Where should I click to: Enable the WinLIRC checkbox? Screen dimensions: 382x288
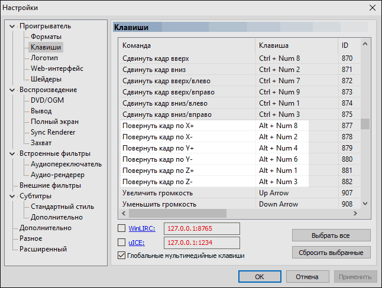[122, 228]
